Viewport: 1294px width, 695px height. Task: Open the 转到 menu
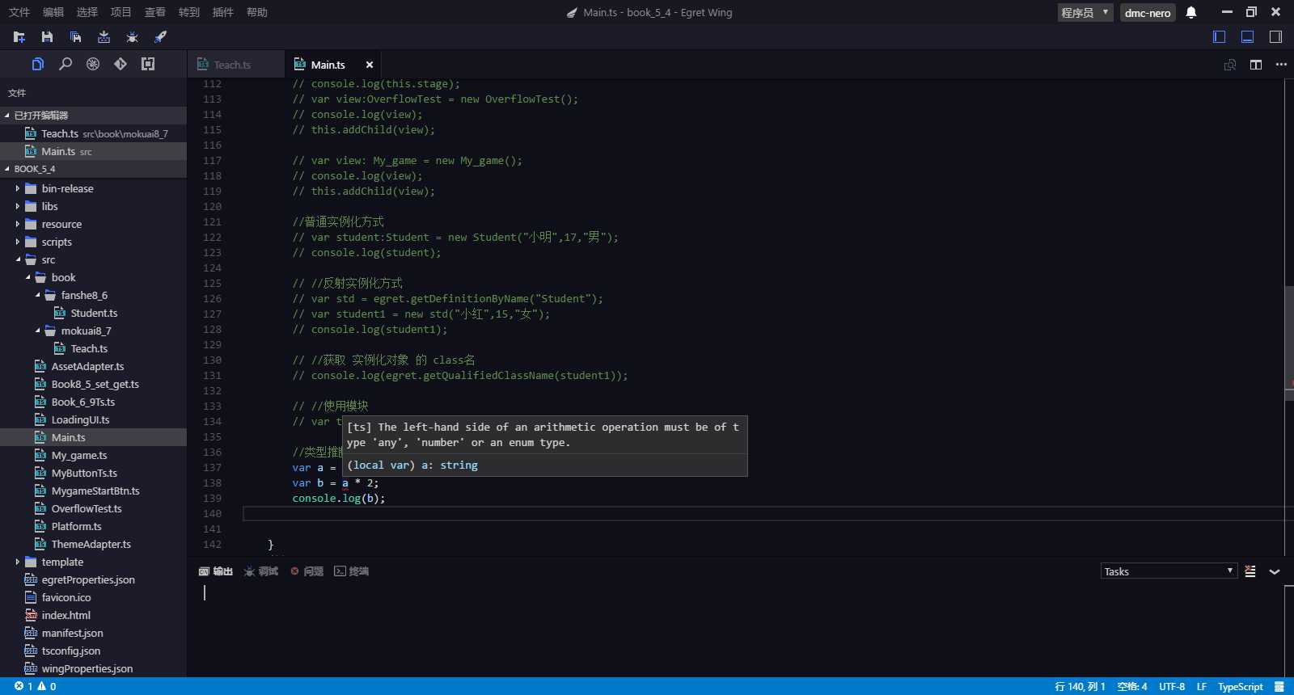click(x=189, y=12)
